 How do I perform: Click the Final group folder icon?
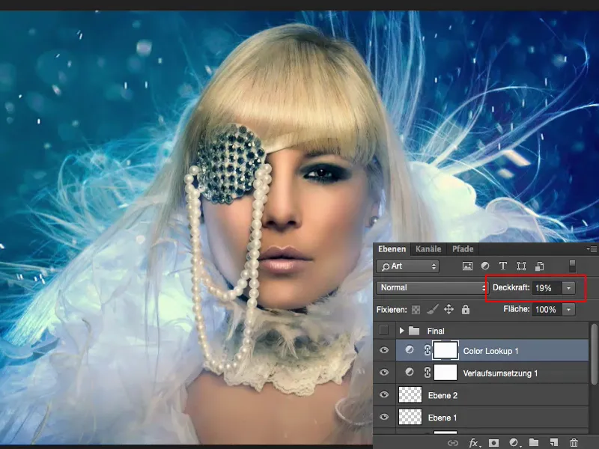pos(414,331)
